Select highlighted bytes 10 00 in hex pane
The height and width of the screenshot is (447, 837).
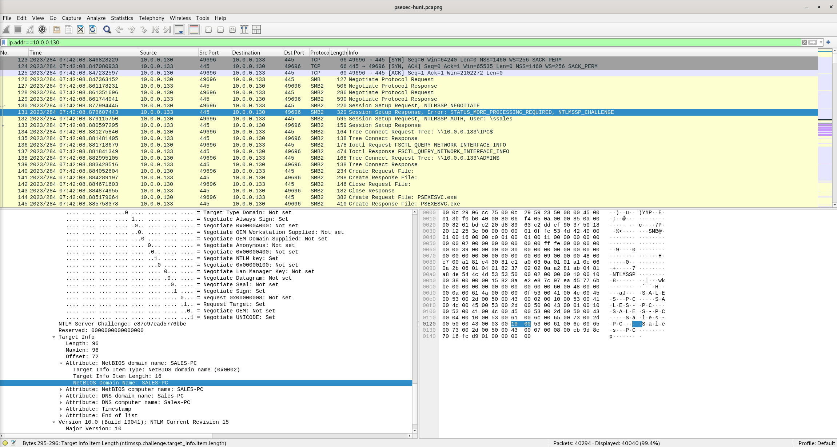(521, 324)
